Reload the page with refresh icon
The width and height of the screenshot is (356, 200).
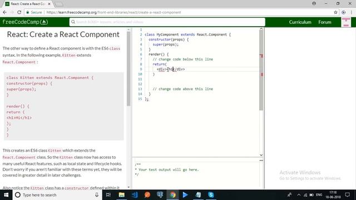click(x=19, y=12)
